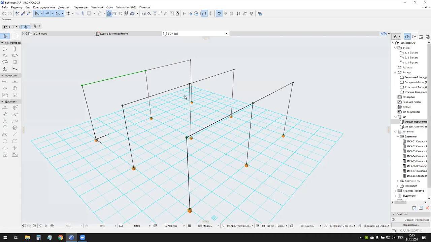Screen dimensions: 431x242
Task: Open the Файл menu
Action: click(x=5, y=7)
